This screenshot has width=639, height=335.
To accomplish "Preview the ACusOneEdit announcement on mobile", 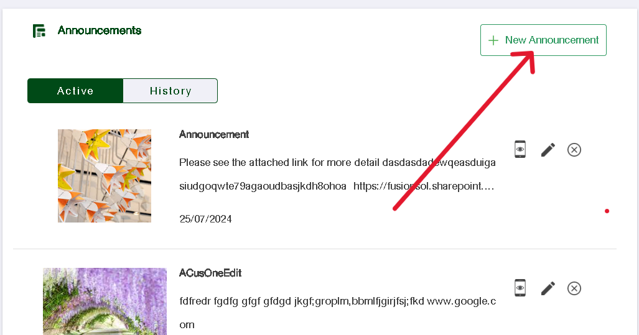I will pos(520,288).
